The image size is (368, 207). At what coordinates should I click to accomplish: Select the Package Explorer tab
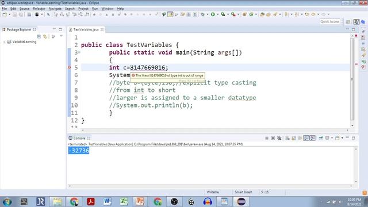point(19,29)
